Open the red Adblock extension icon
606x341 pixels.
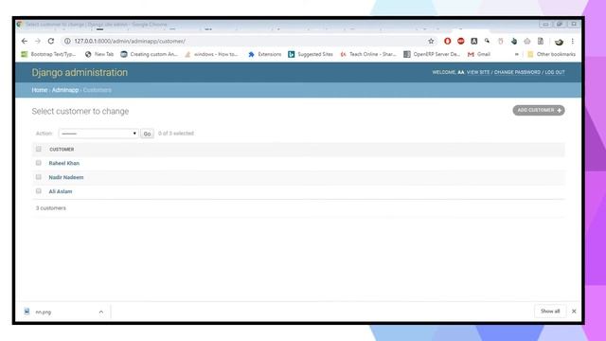click(x=461, y=41)
